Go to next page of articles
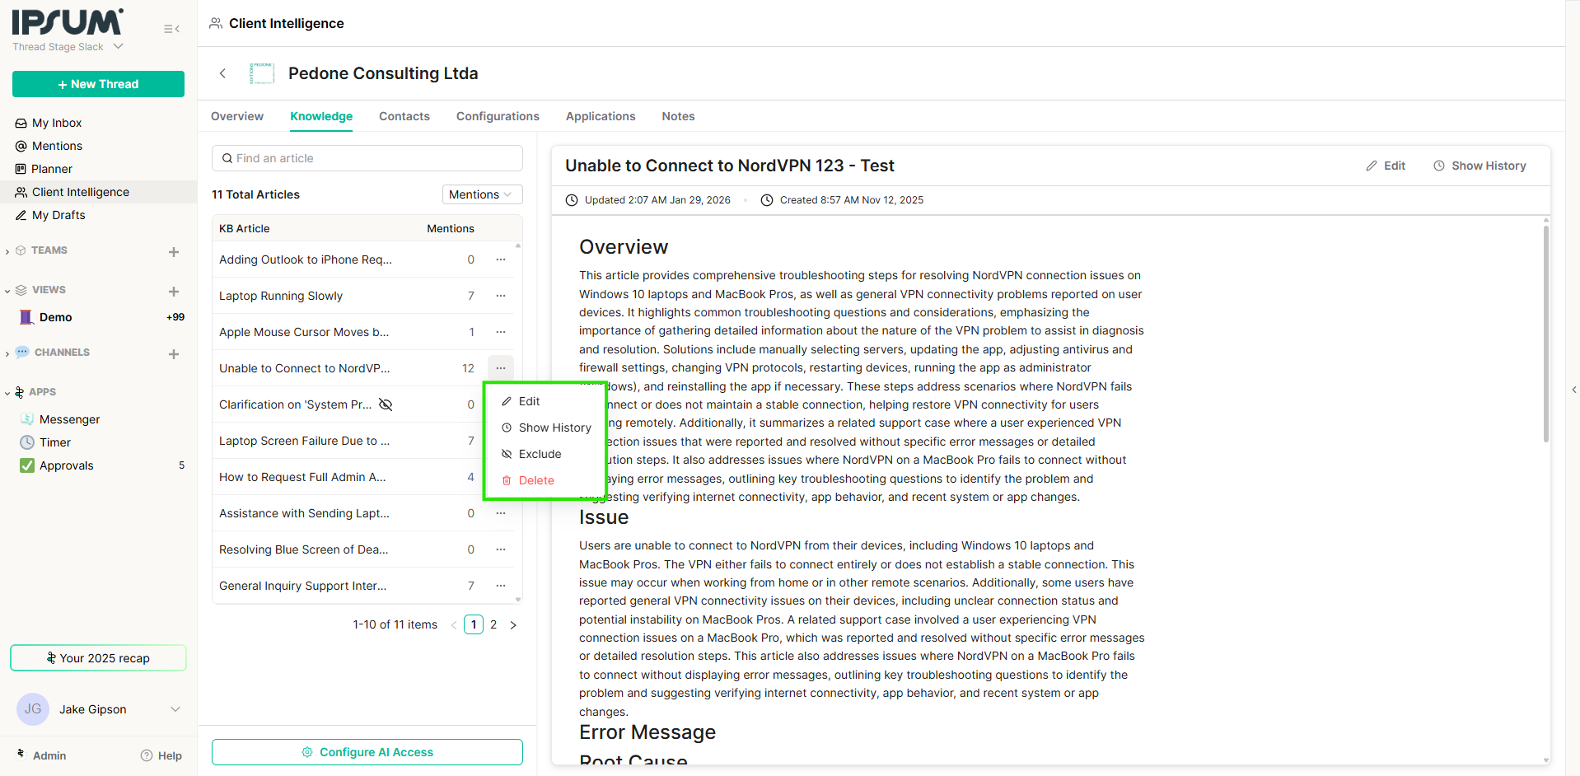1580x776 pixels. click(513, 625)
